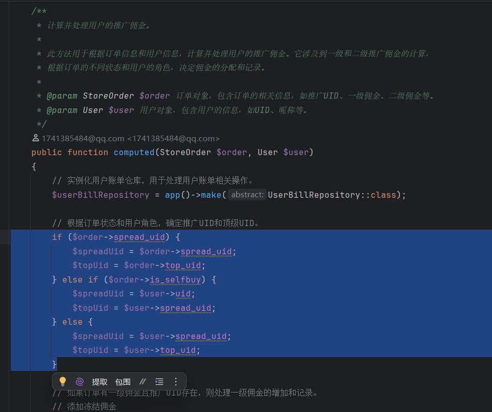Click comment line 添加冻结佣金
Screen dimensions: 492x412
[84, 406]
